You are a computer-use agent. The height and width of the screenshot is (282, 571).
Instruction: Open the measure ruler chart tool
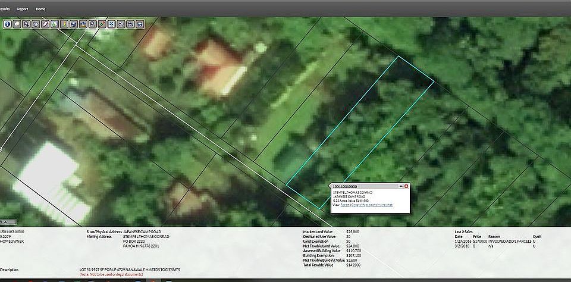(83, 24)
